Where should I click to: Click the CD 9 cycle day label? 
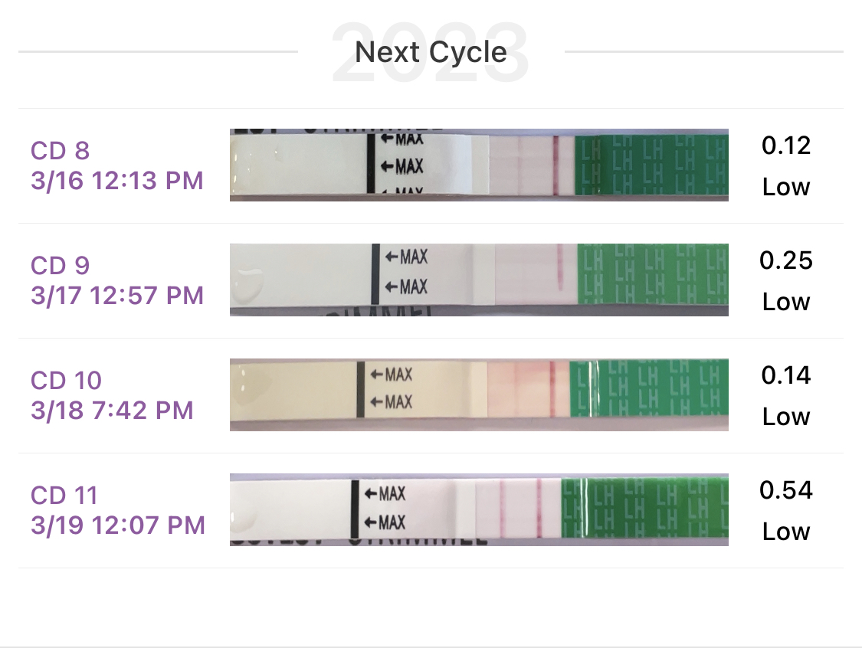[x=61, y=265]
